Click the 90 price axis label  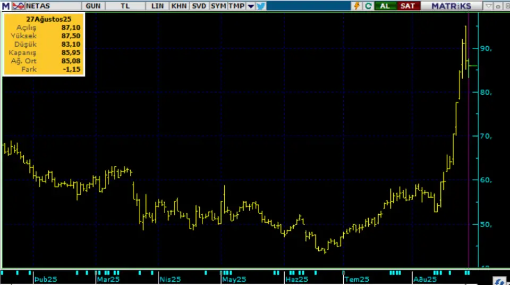486,48
